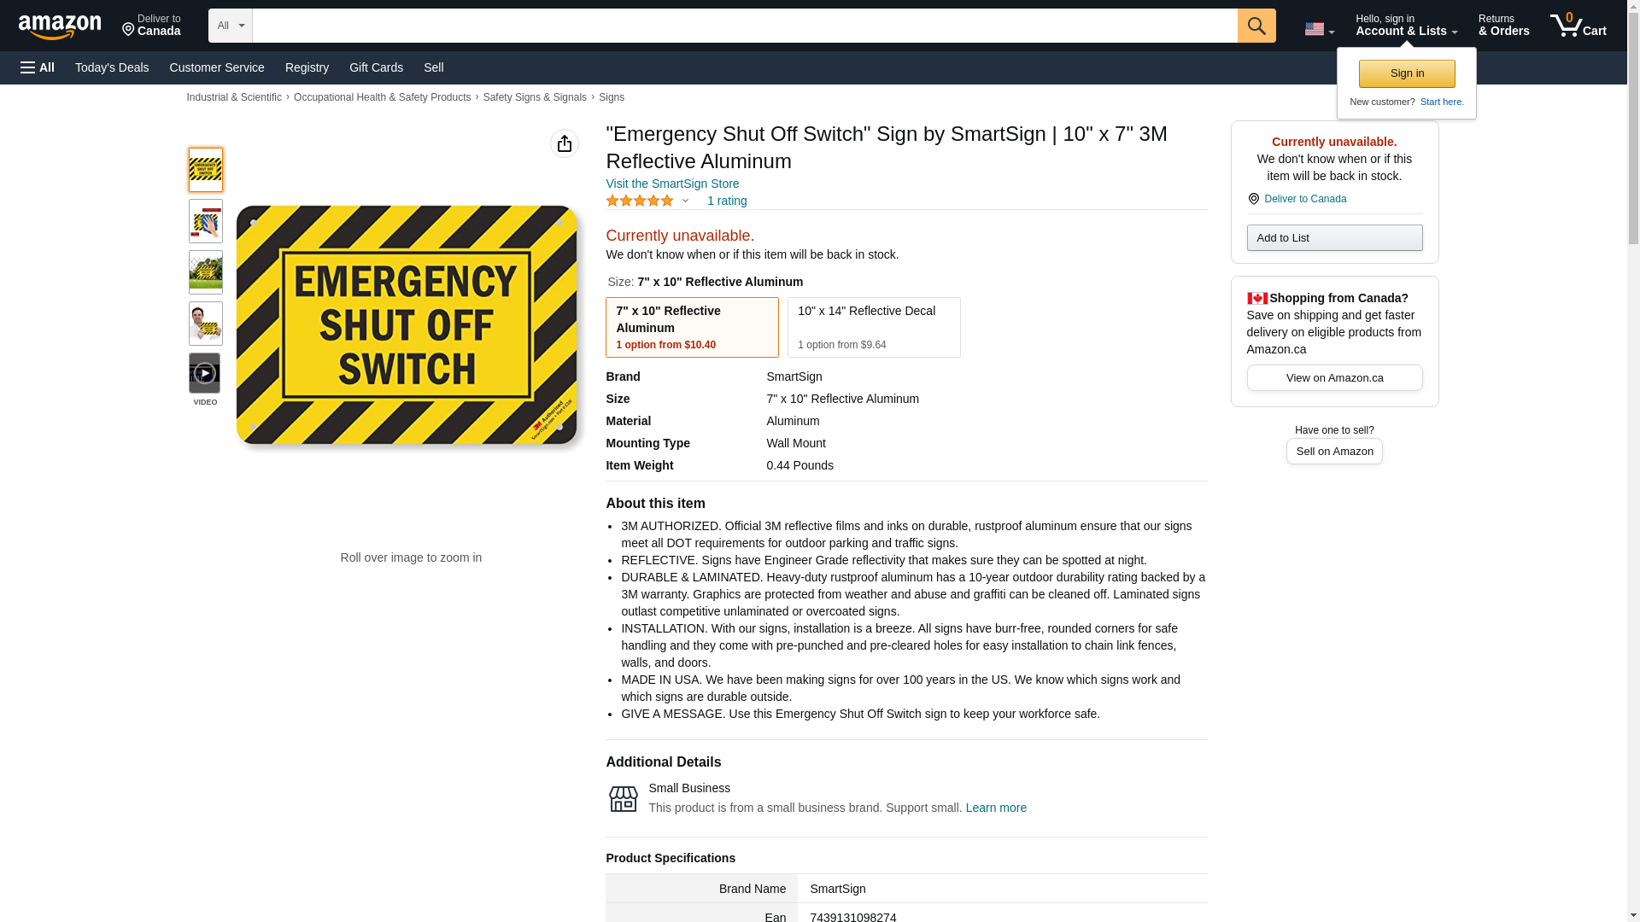Open the Gift Cards nav item
The width and height of the screenshot is (1640, 922).
pos(376,67)
